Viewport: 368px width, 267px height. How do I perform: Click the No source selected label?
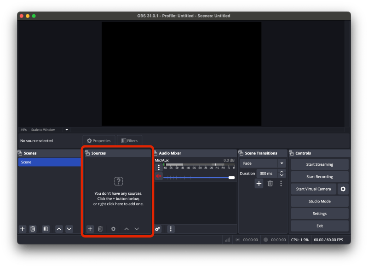pos(36,141)
